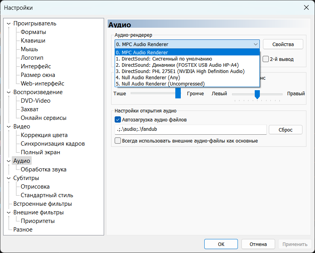
Task: Select PHL 275E1 NVIDIA audio output
Action: (180, 71)
